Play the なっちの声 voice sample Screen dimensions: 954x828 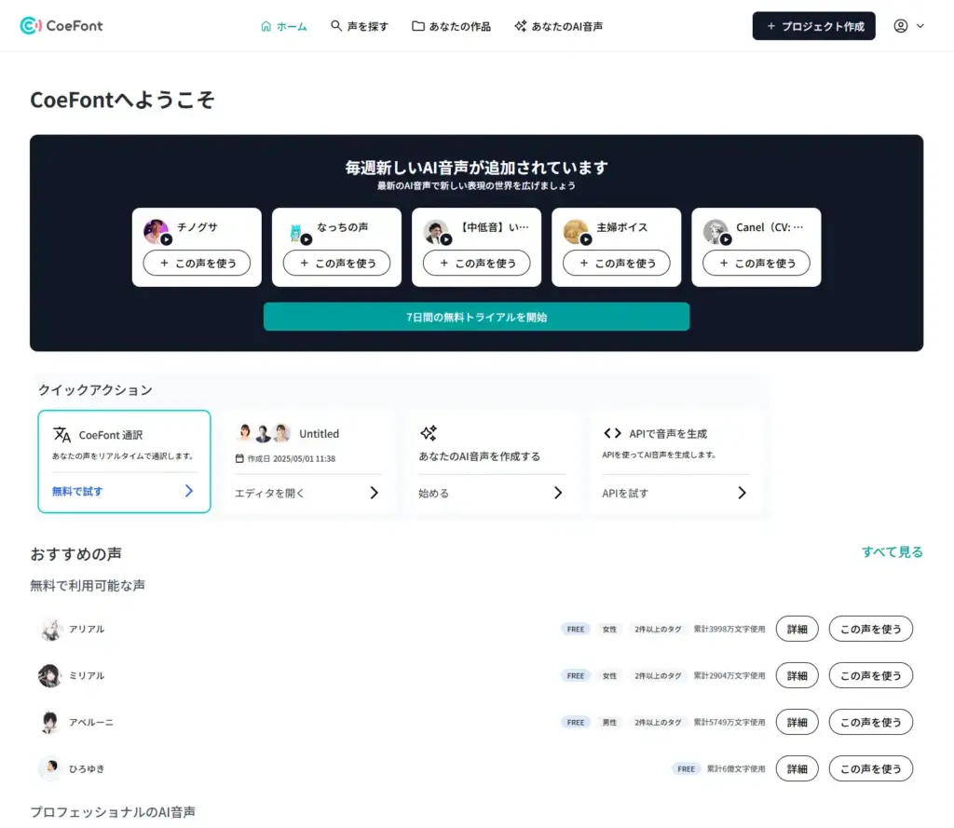click(307, 239)
